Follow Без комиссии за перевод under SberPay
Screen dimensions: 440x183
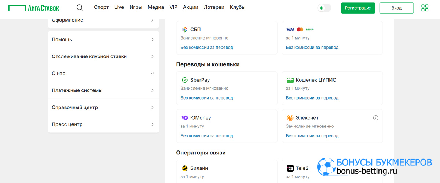(207, 98)
